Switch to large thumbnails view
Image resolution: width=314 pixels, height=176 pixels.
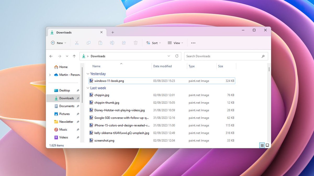(x=267, y=145)
